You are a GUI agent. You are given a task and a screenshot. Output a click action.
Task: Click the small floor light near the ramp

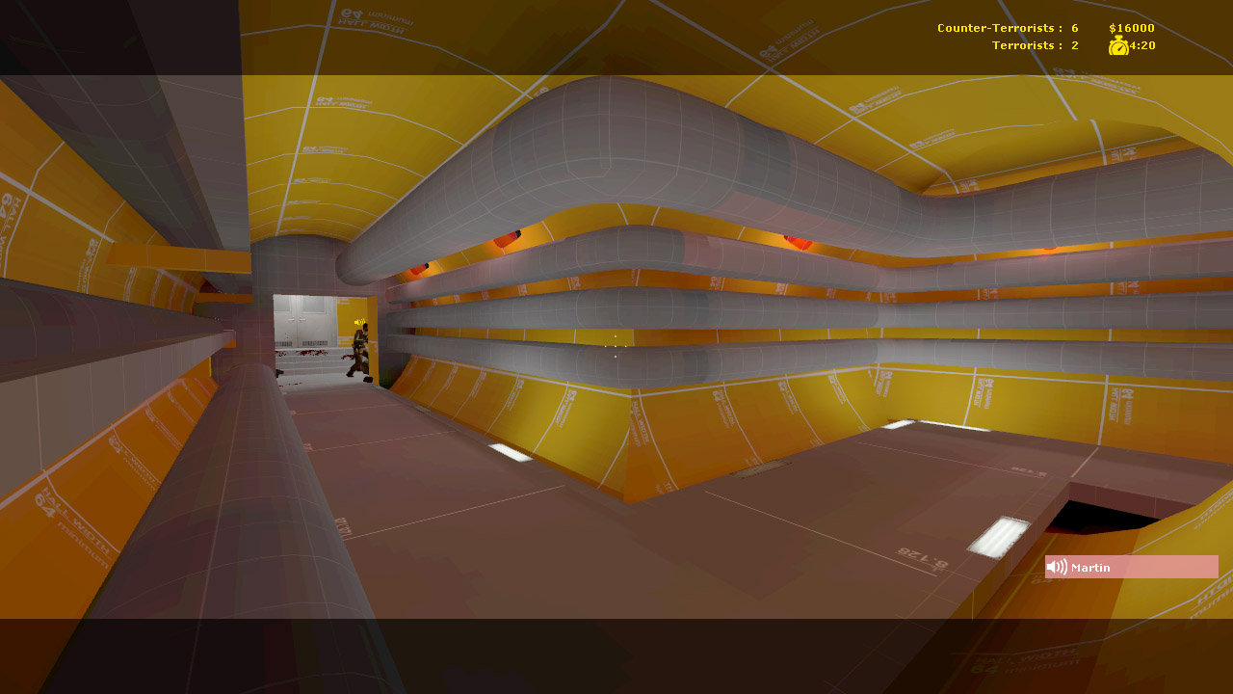click(x=511, y=452)
